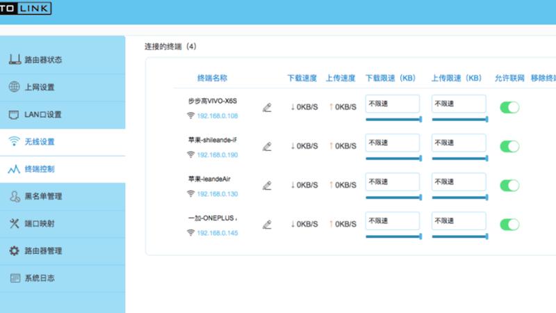Click the 上传速度 column header
The width and height of the screenshot is (556, 313).
(341, 78)
